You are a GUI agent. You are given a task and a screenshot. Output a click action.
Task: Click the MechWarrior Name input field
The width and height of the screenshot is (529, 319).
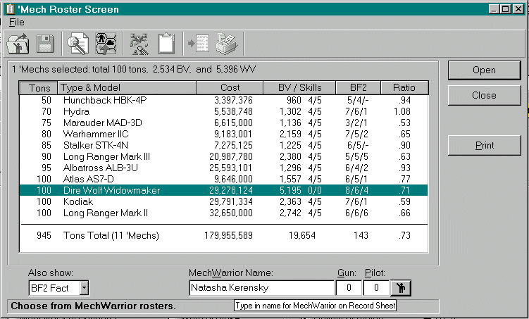261,288
